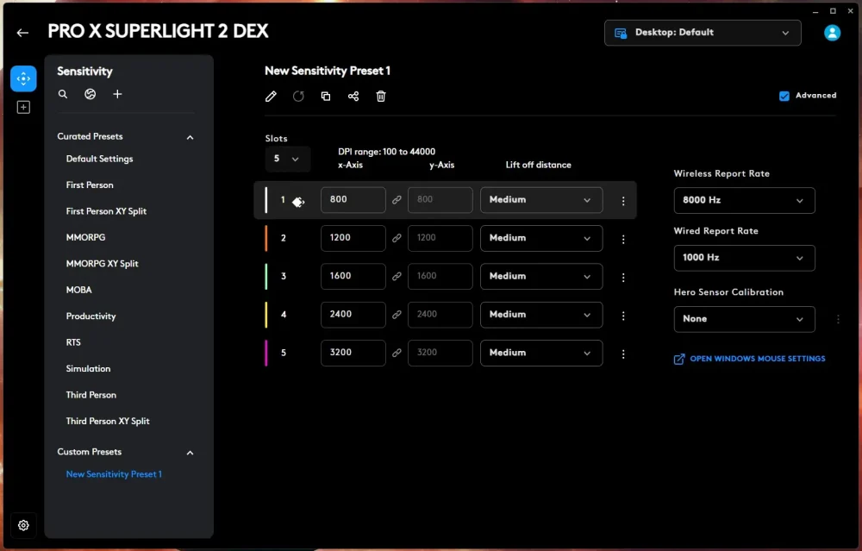Click the x-Axis field showing 3200
This screenshot has height=551, width=862.
(353, 353)
